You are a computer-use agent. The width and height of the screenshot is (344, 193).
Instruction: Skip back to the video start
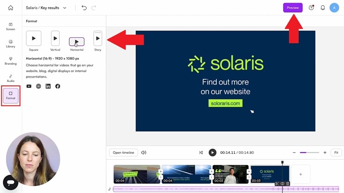click(x=201, y=153)
